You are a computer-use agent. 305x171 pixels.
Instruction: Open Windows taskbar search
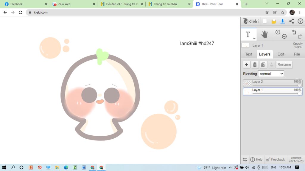[13, 167]
